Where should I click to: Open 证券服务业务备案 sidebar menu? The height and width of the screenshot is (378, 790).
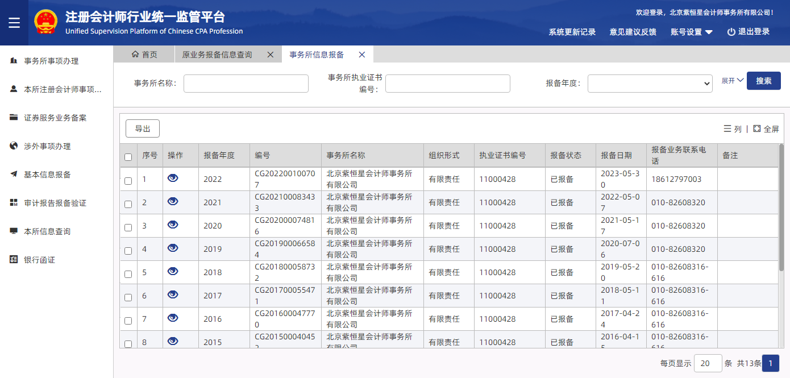tap(55, 118)
